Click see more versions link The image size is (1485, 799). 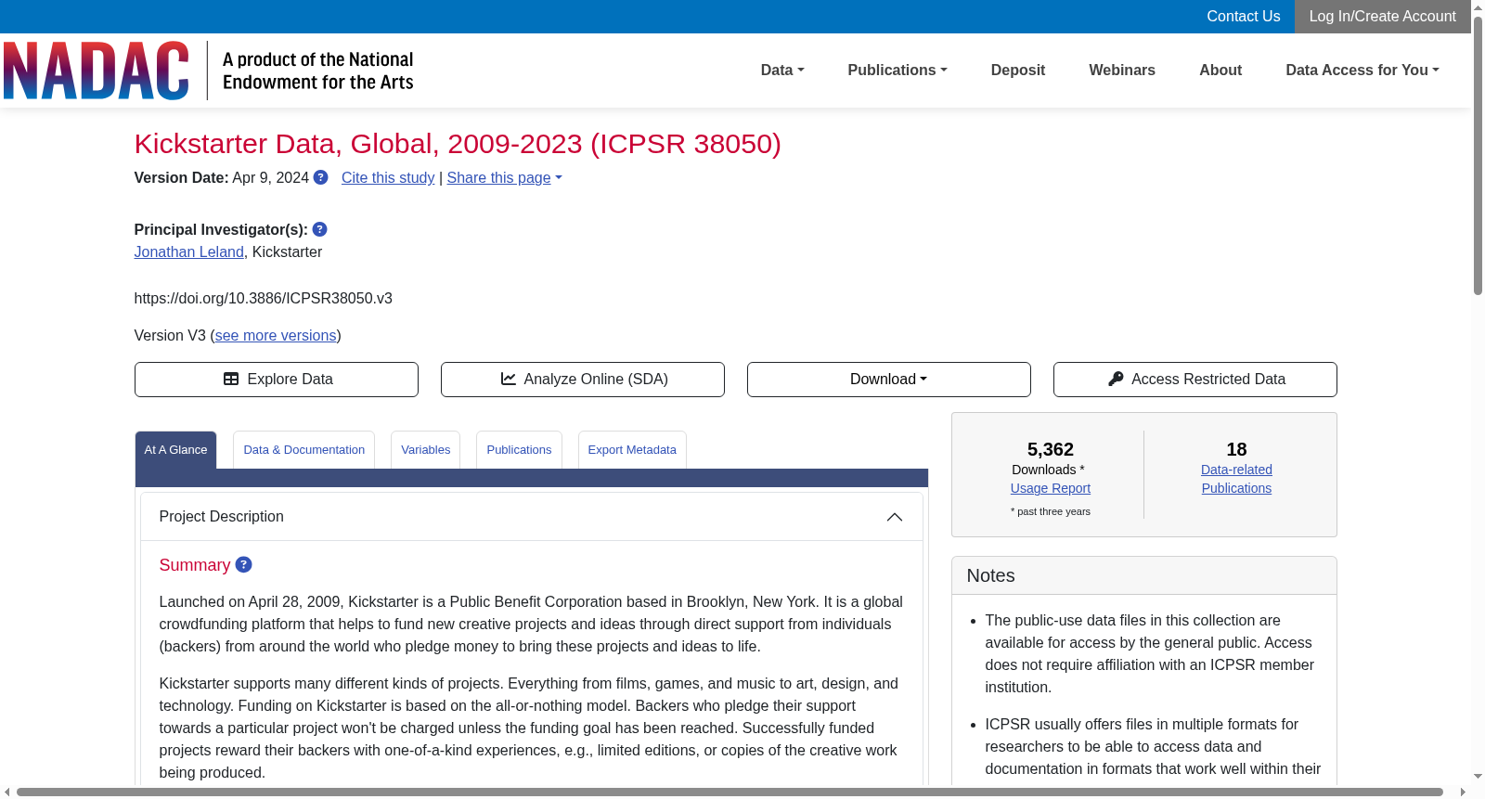276,336
